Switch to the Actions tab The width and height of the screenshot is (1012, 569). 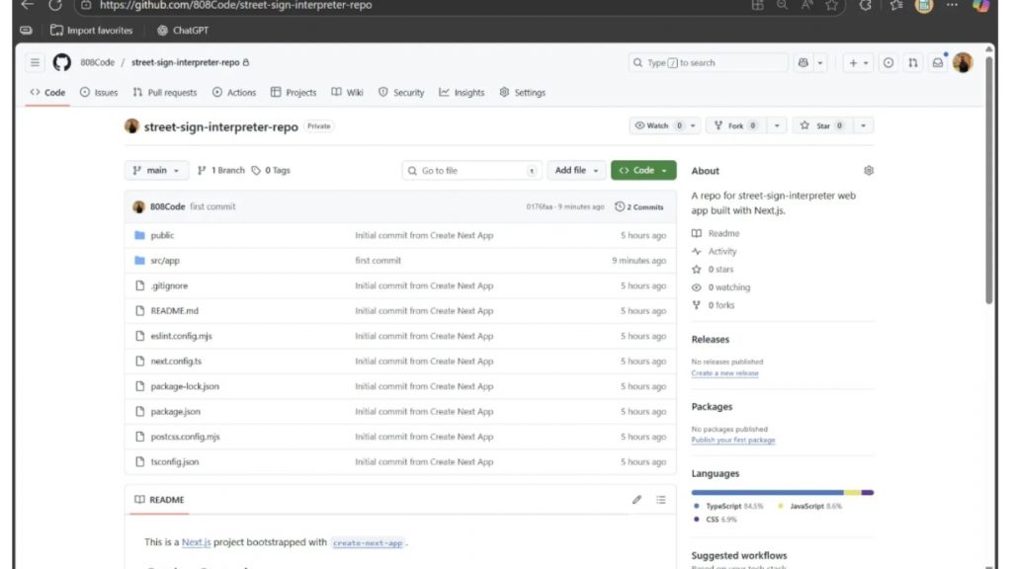(234, 92)
